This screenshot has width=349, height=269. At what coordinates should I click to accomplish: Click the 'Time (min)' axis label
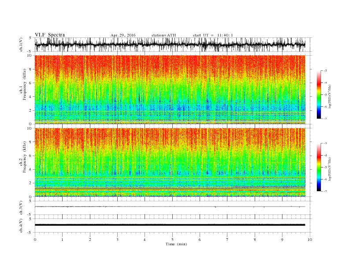click(x=176, y=244)
